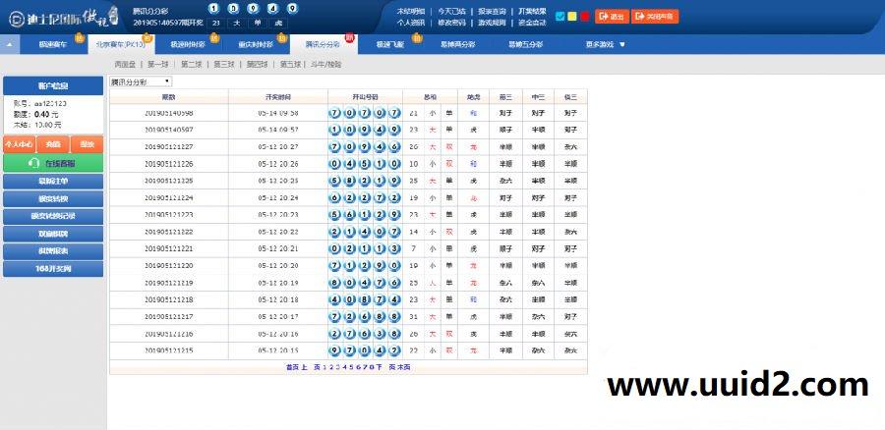
Task: Click the 最新注单 sidebar button
Action: point(53,182)
